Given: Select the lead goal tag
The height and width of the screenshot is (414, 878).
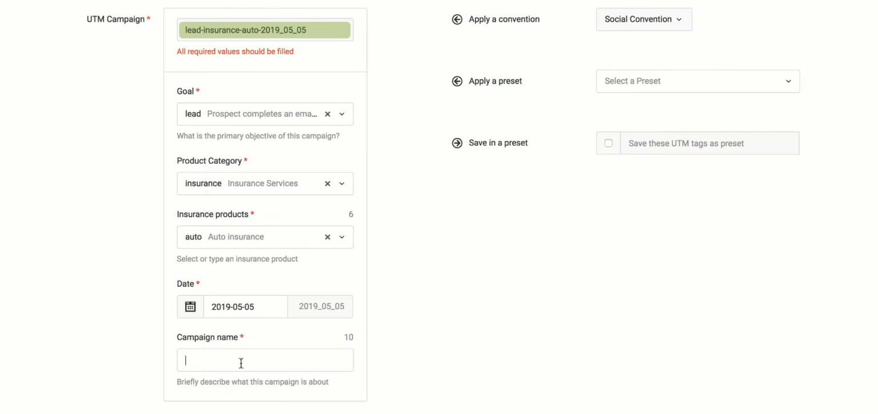Looking at the screenshot, I should 193,113.
